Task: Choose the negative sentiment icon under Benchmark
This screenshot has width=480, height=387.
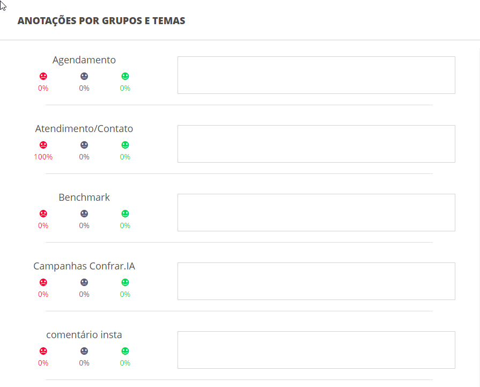Action: tap(43, 214)
